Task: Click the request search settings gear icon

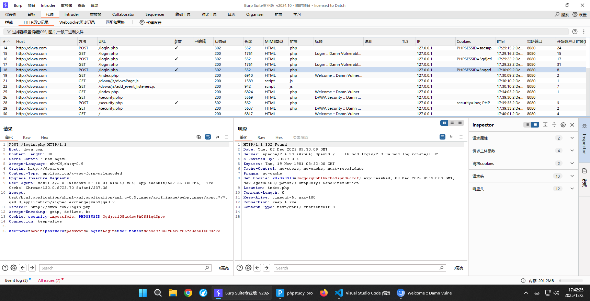Action: [x=14, y=268]
